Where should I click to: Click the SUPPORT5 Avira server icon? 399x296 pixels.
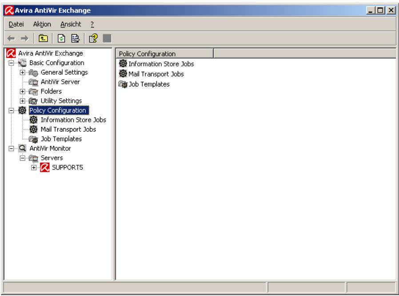click(45, 167)
